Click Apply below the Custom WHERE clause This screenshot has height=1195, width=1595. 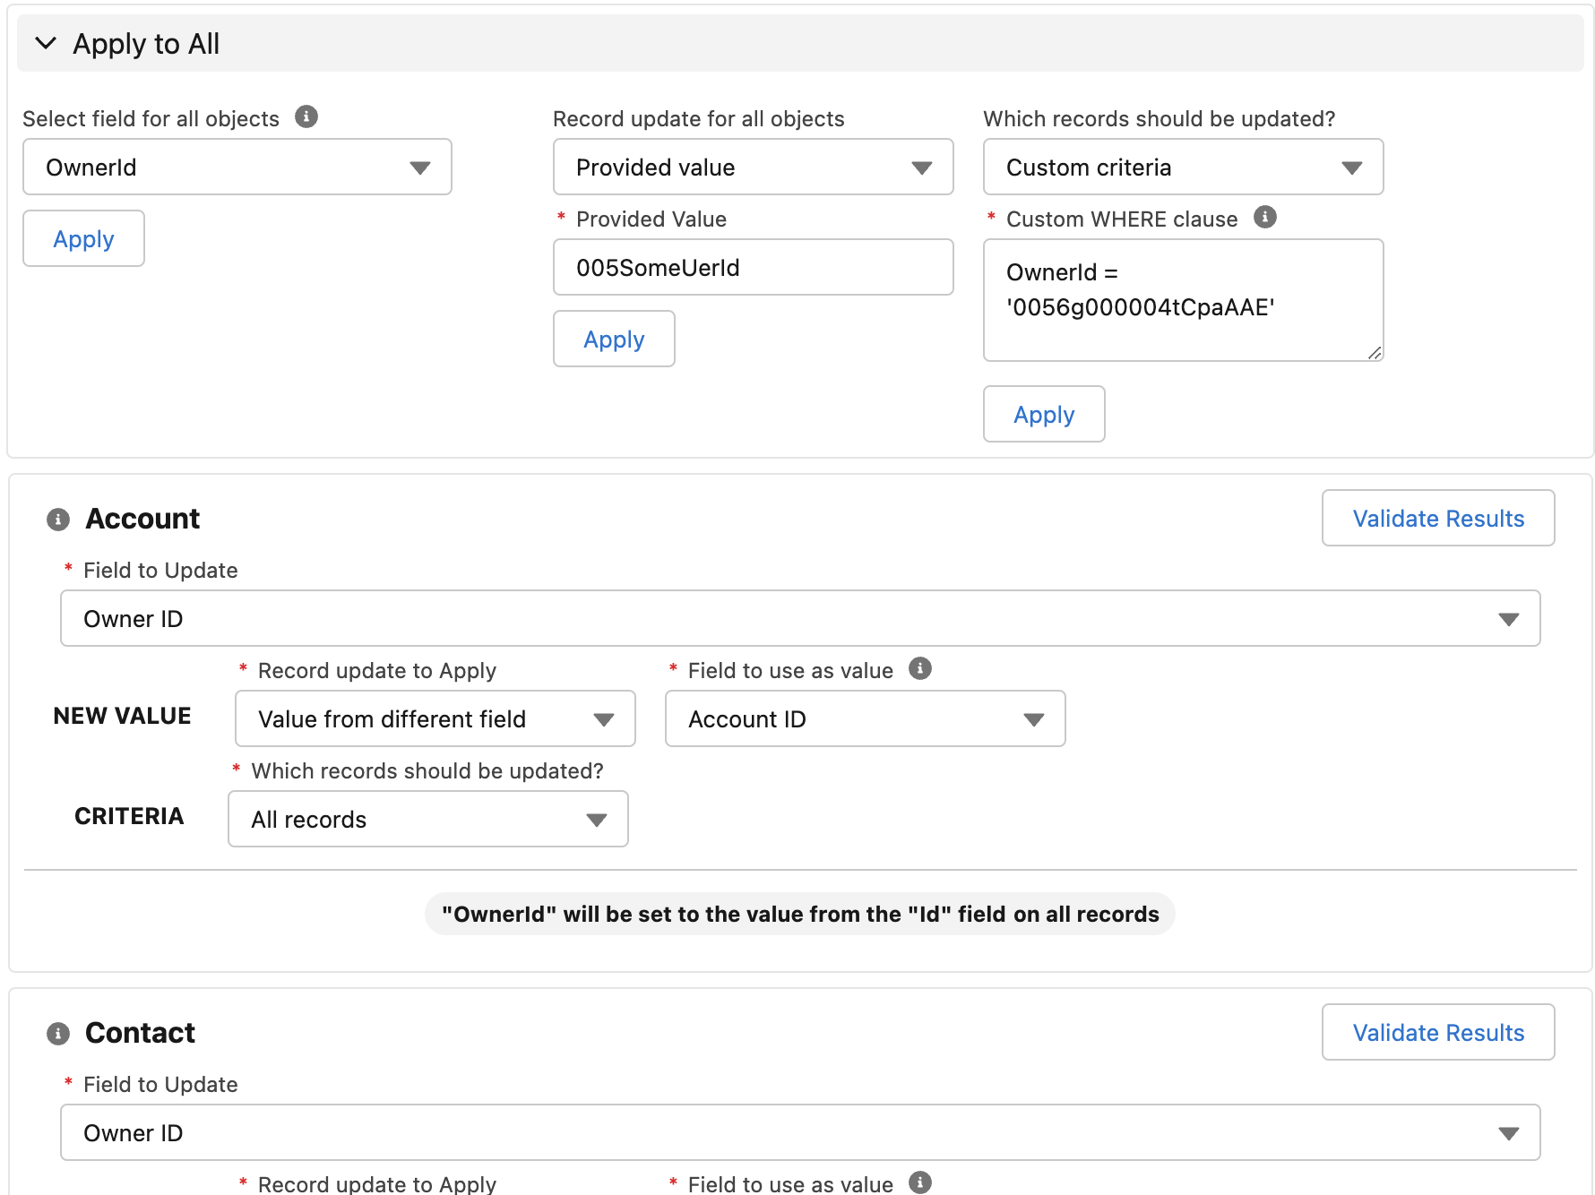click(x=1044, y=415)
